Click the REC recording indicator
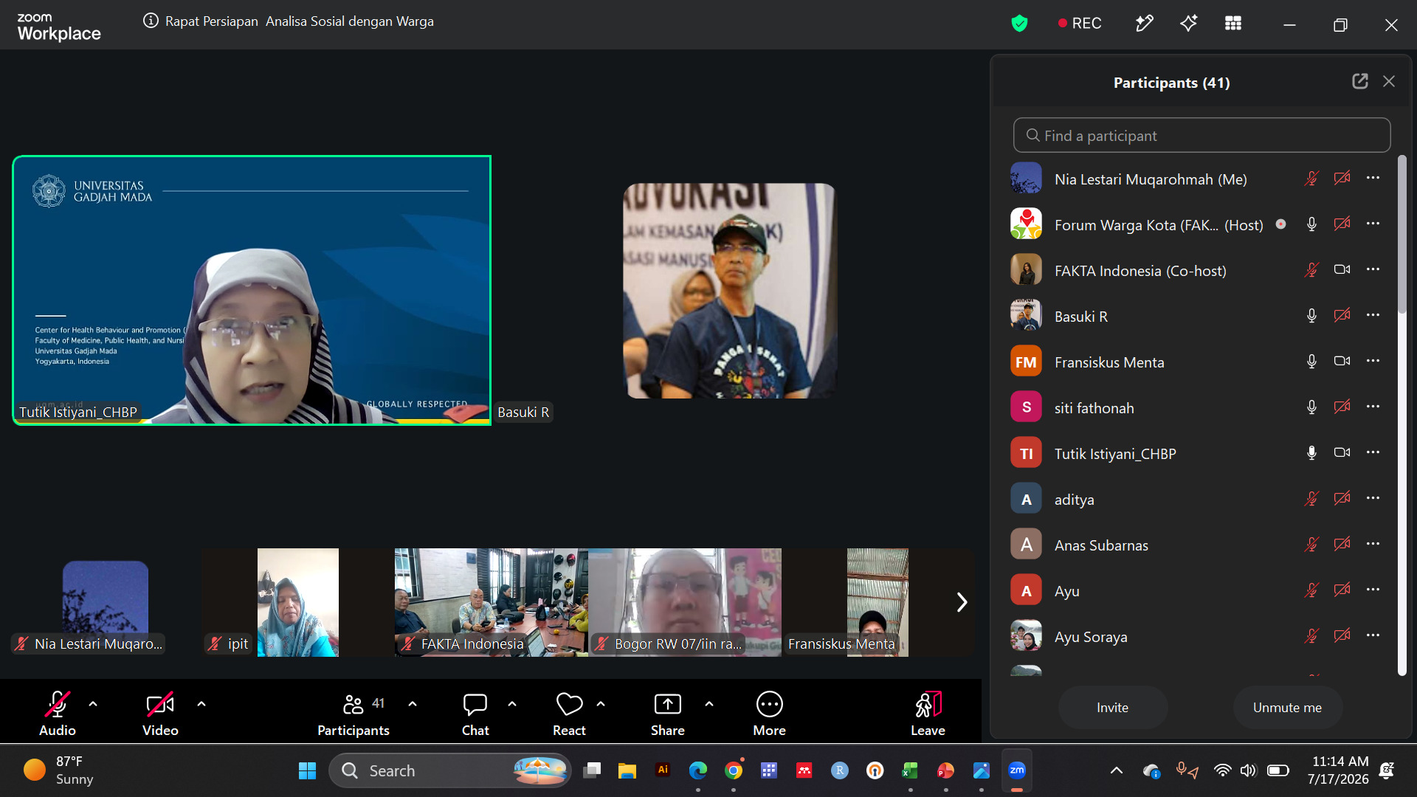The width and height of the screenshot is (1417, 797). [x=1079, y=24]
